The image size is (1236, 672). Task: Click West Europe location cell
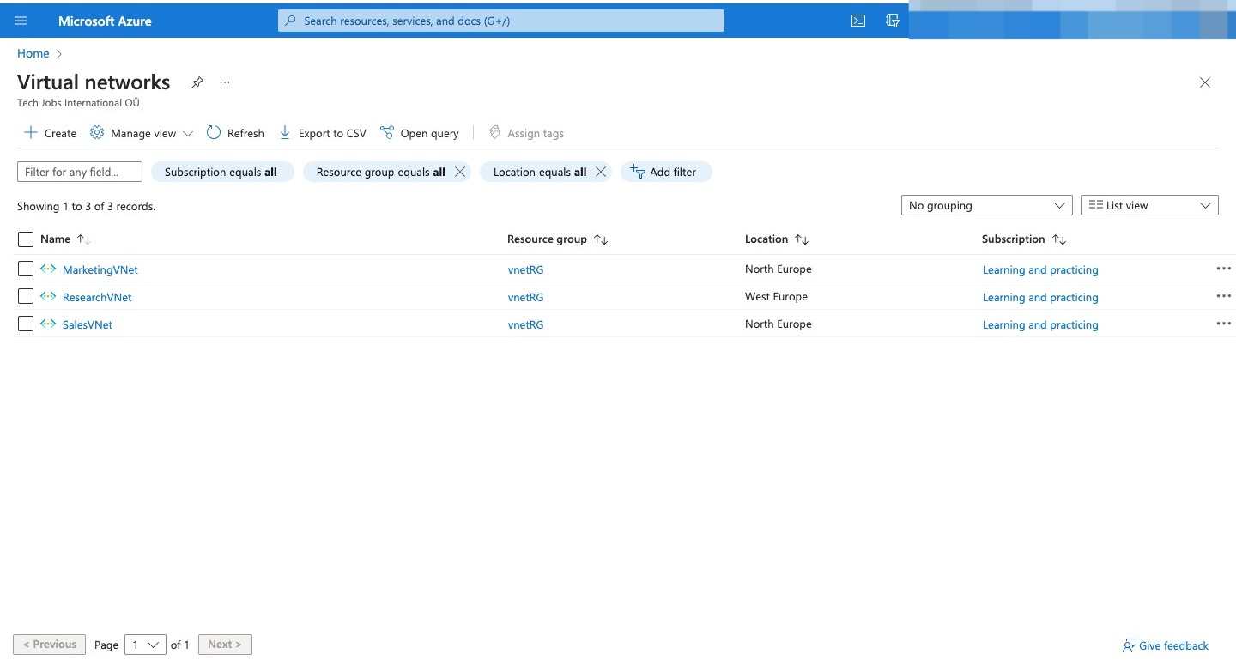(x=776, y=296)
